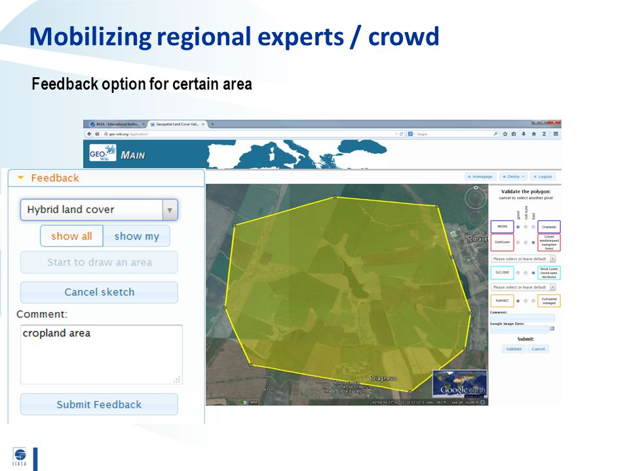Click the Cultivated managed class box
Viewport: 629px width, 471px height.
(x=549, y=301)
